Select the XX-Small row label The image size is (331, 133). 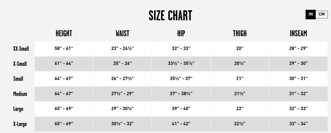click(x=21, y=49)
